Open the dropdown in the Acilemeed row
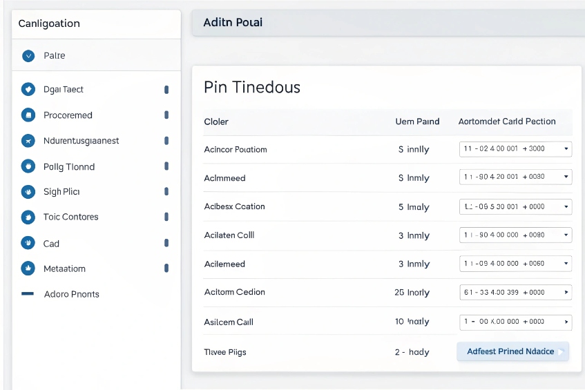 [x=516, y=264]
